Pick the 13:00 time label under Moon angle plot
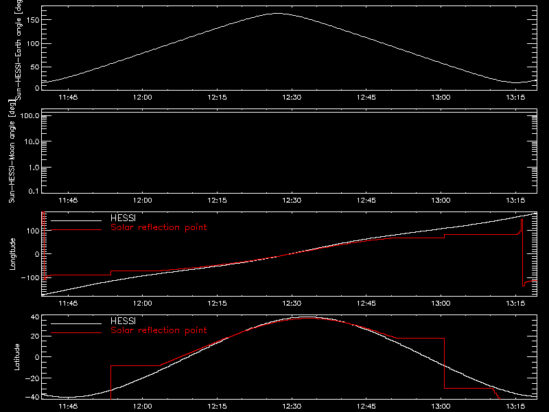The height and width of the screenshot is (412, 549). [441, 200]
